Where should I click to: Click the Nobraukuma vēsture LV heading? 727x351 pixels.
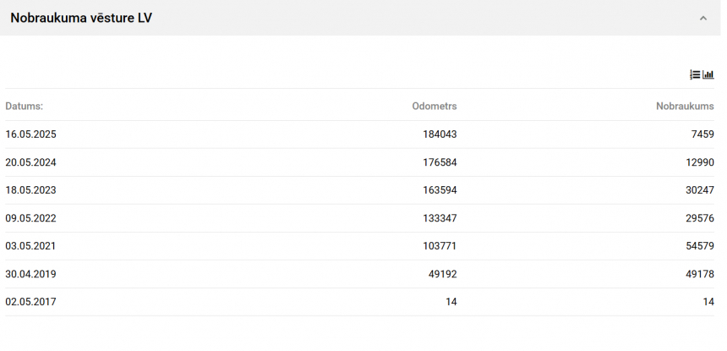pos(81,18)
